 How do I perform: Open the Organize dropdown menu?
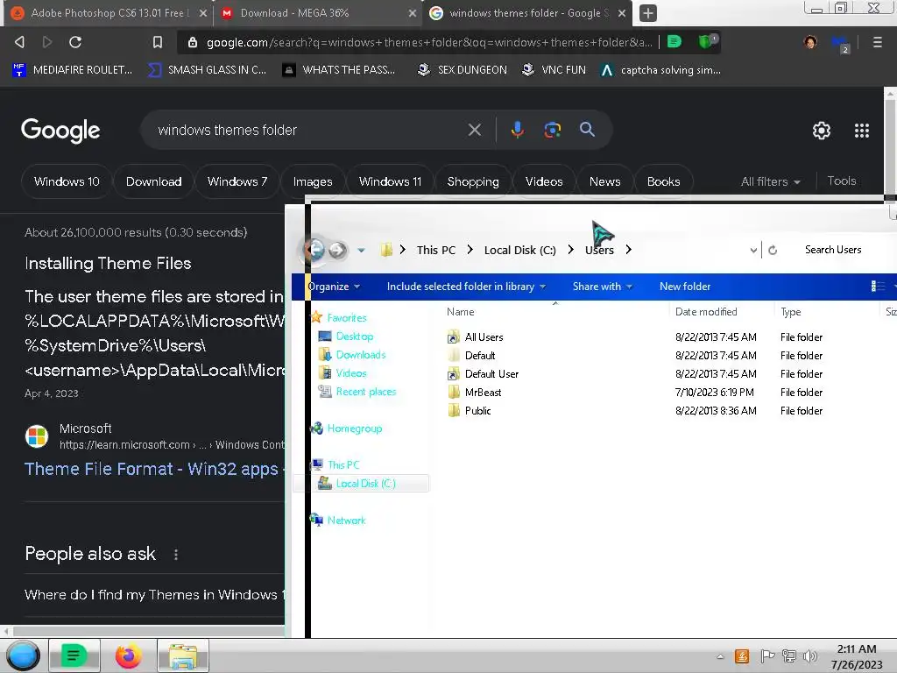[x=334, y=287]
